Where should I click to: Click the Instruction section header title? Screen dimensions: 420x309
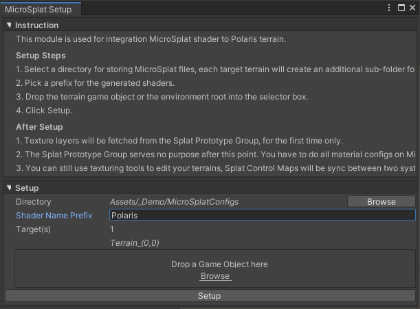(37, 25)
